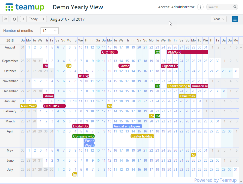Open the VMWorld event in August
This screenshot has height=184, width=243.
click(x=187, y=52)
